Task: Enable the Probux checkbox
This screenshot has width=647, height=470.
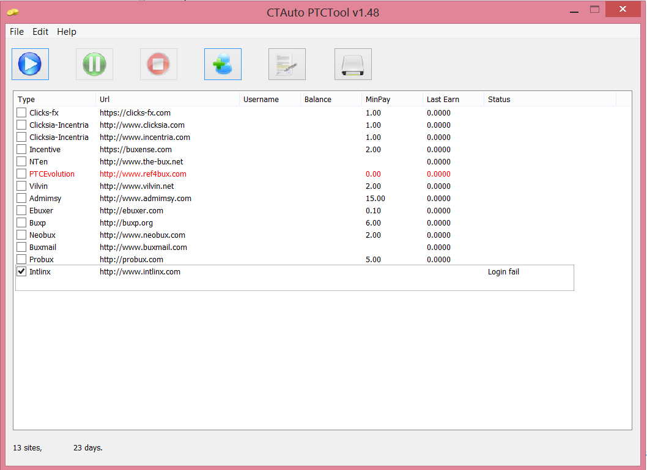Action: tap(21, 259)
